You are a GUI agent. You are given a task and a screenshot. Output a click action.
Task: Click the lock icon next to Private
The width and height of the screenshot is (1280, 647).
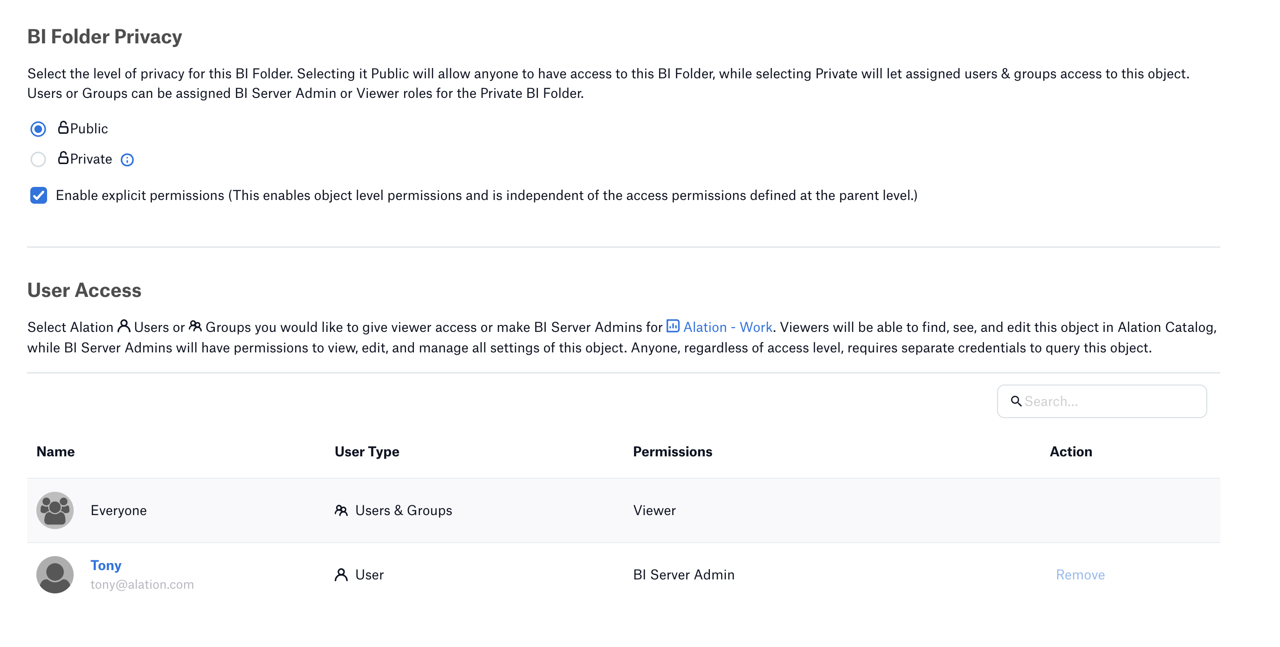click(63, 158)
